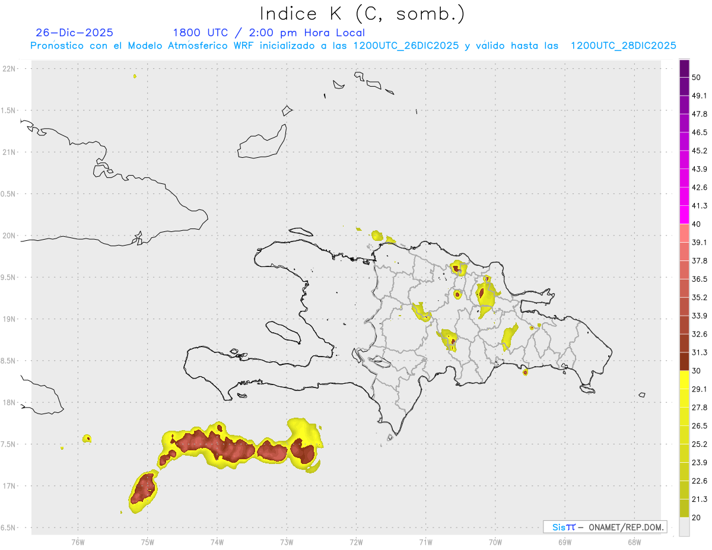Click the color scale value "31.3"
This screenshot has width=712, height=550.
700,352
